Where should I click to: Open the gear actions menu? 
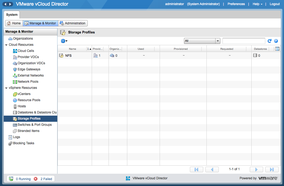[x=64, y=41]
